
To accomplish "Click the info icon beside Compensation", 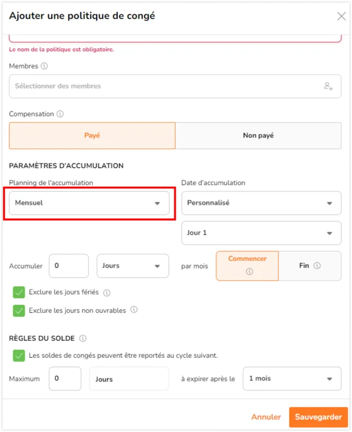I will click(60, 114).
